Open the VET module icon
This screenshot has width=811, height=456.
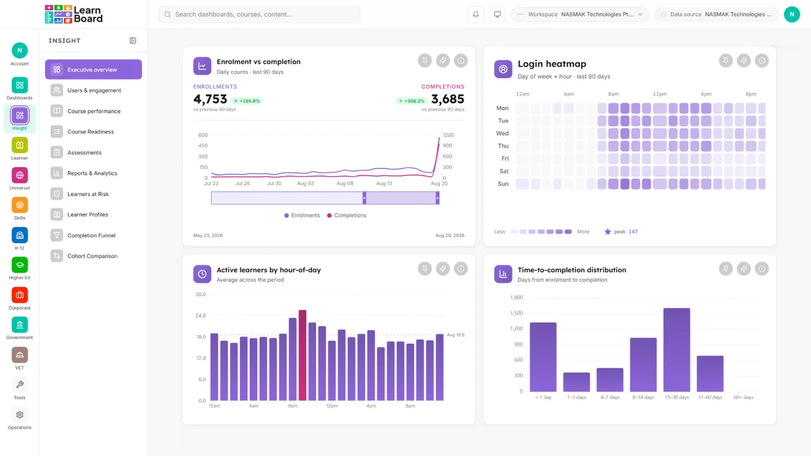tap(20, 355)
